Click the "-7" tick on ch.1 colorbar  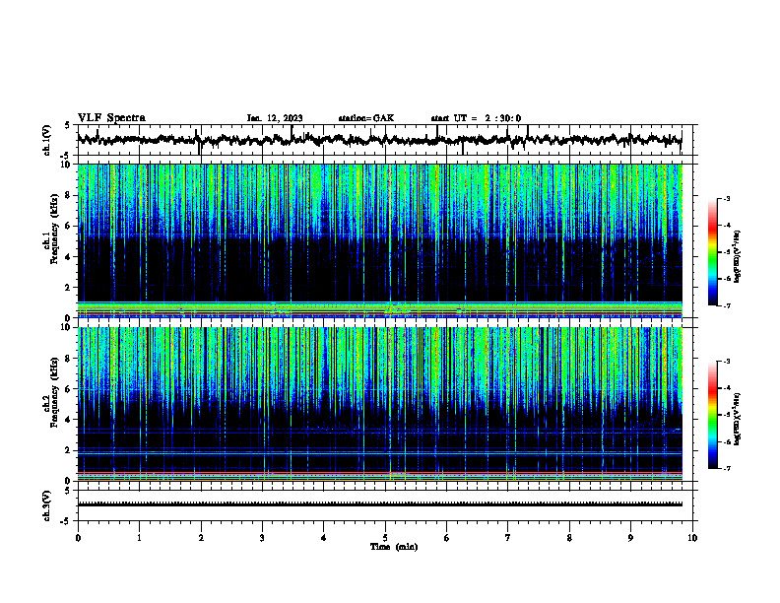(x=726, y=306)
